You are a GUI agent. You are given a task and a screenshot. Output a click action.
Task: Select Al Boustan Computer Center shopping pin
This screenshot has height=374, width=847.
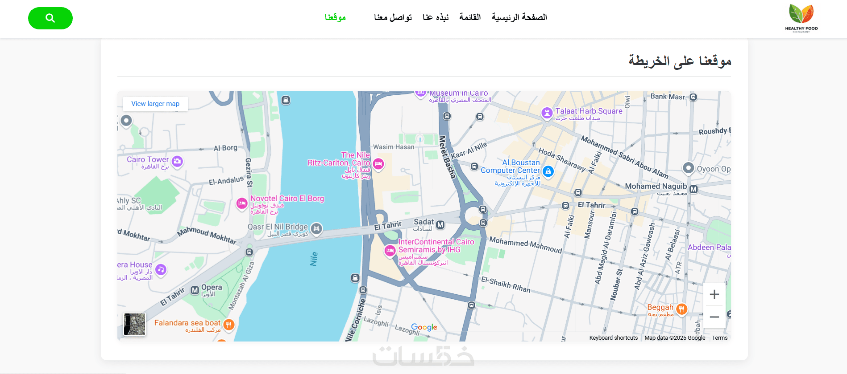[x=548, y=171]
